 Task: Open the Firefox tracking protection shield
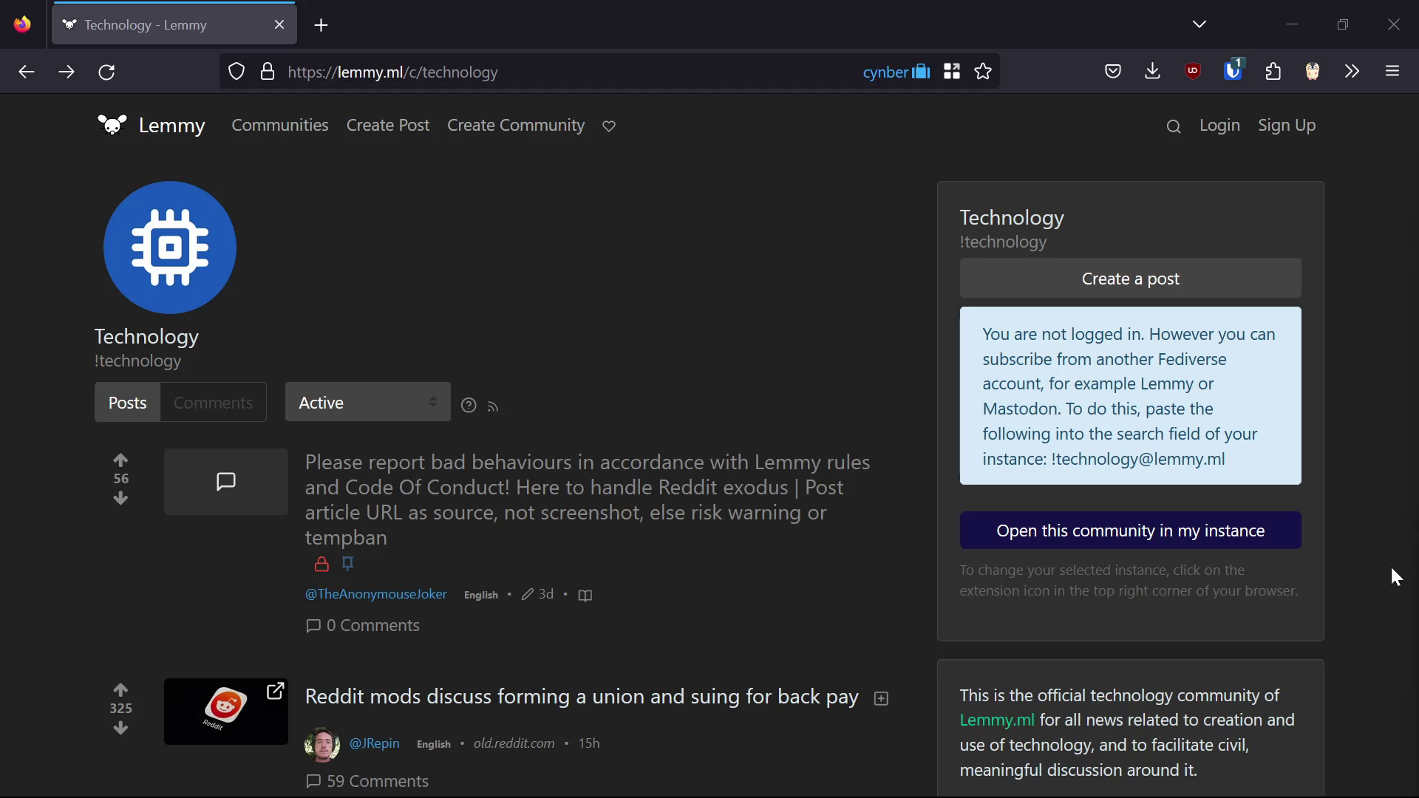(236, 72)
